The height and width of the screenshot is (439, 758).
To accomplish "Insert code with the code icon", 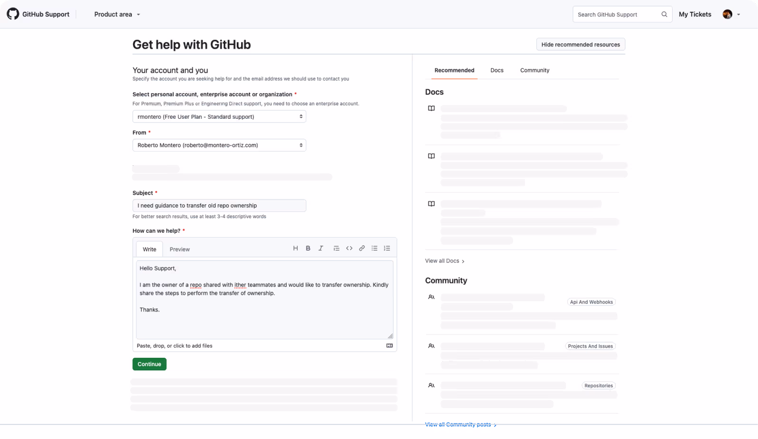I will pos(349,248).
